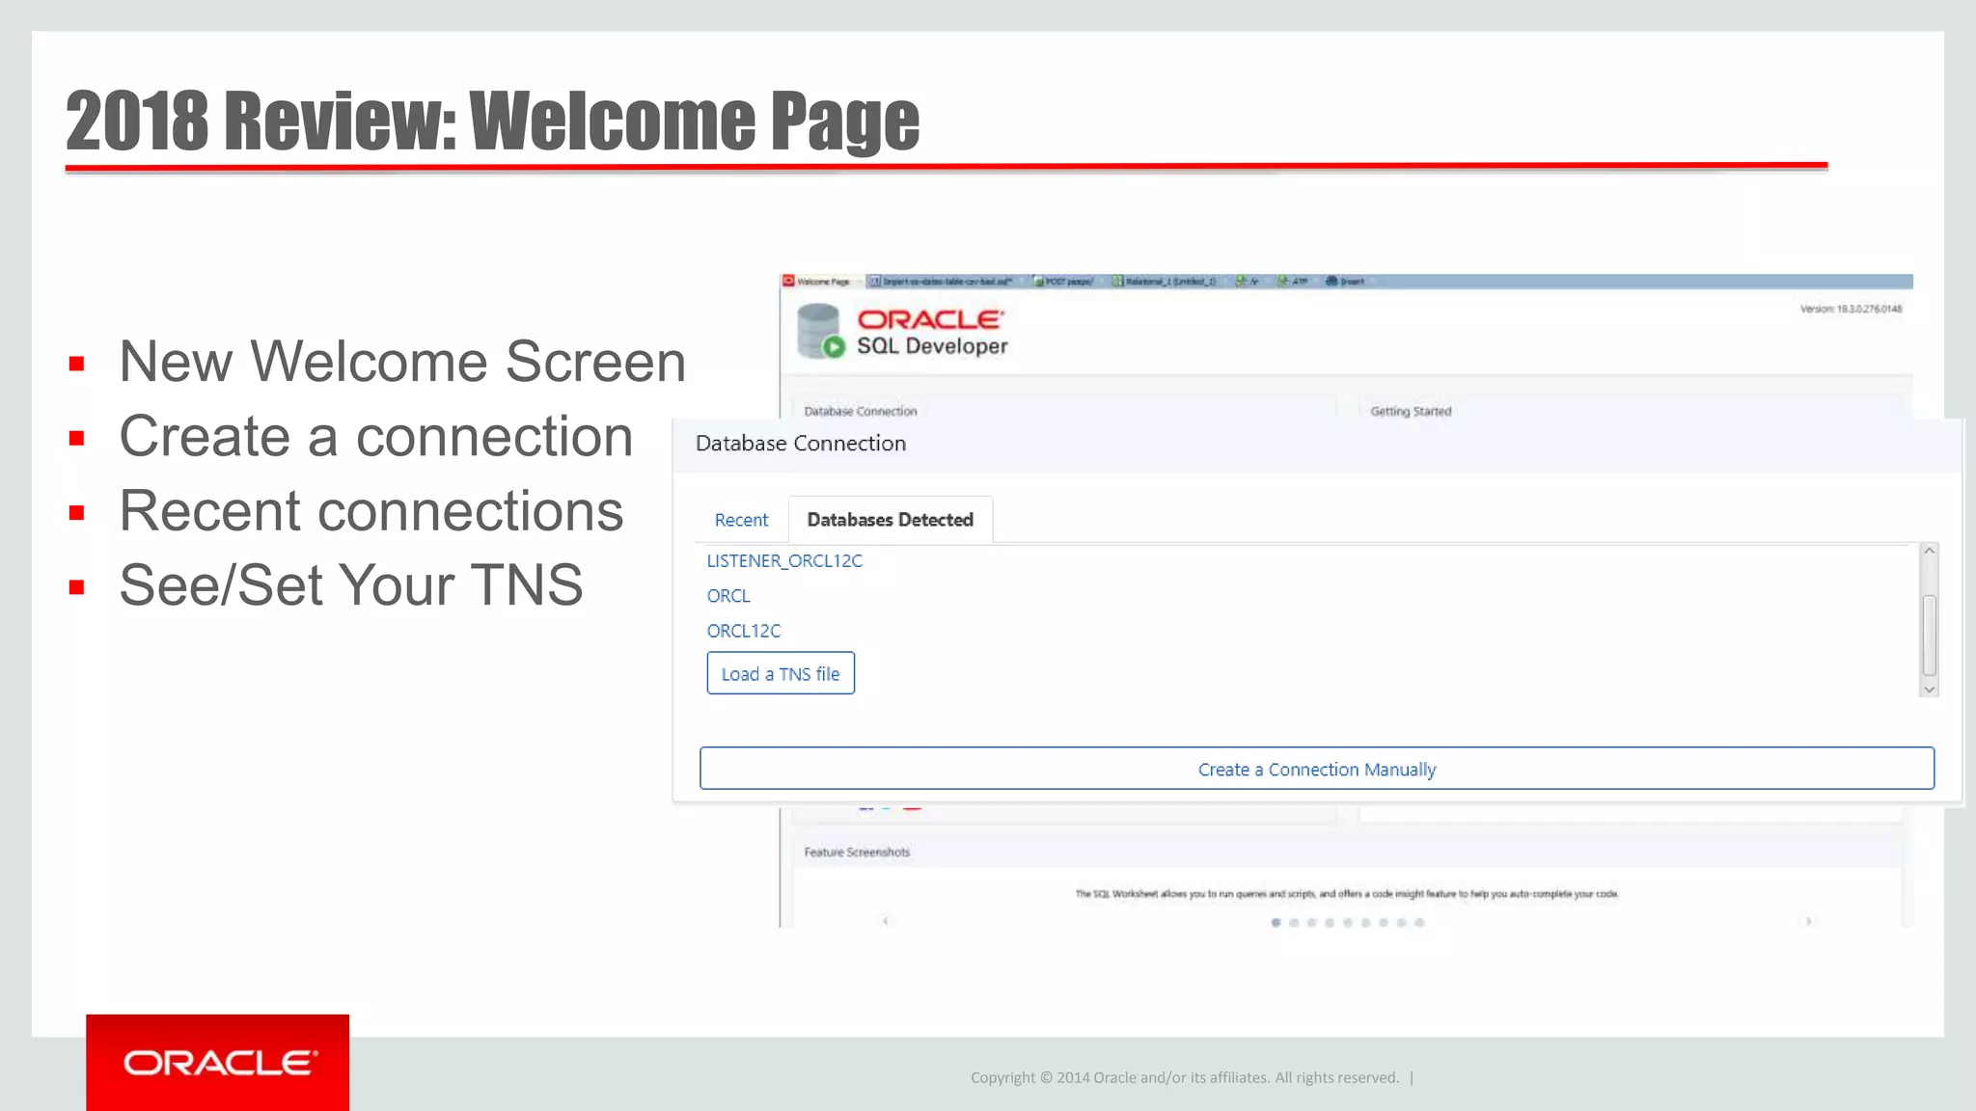Click the Database Connection dialog title

(x=801, y=444)
